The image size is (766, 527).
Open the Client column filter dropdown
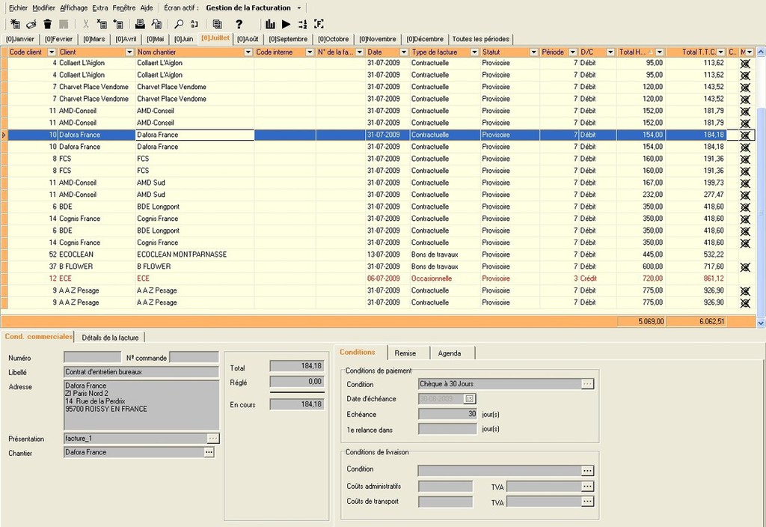pos(129,52)
